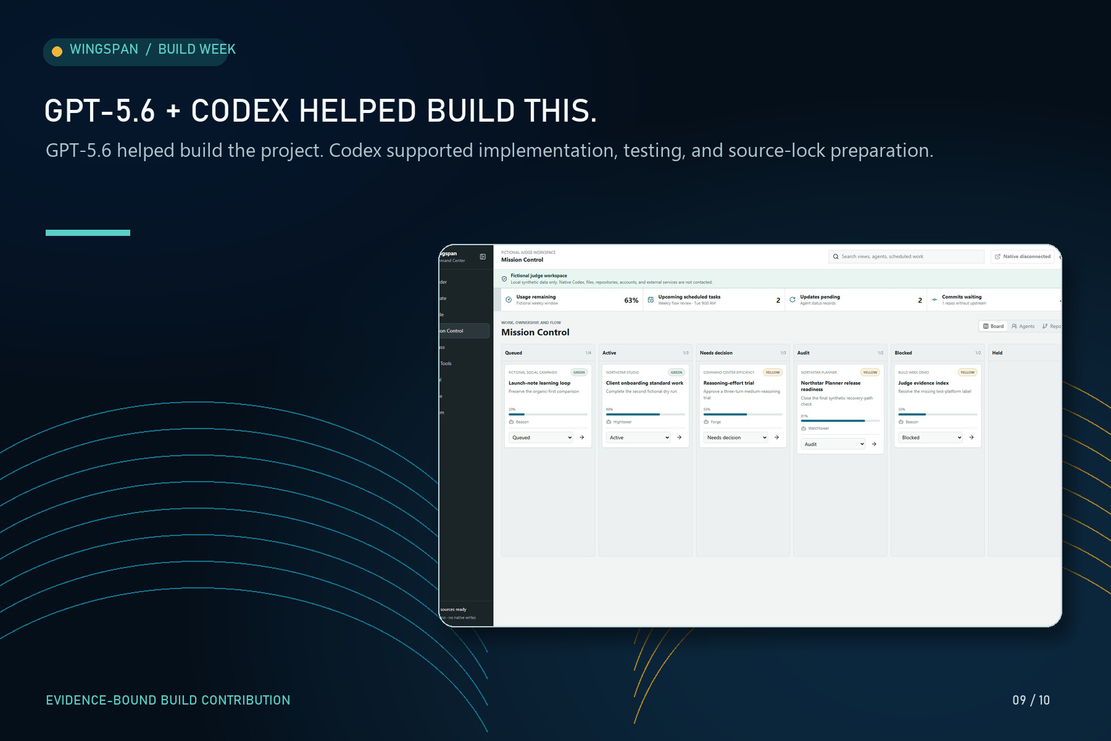This screenshot has width=1111, height=741.
Task: Click the Updates pending stat card
Action: 856,300
